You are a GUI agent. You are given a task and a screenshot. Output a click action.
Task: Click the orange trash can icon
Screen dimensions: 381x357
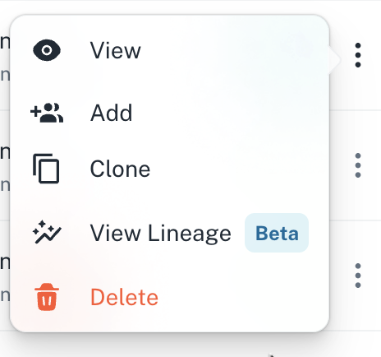(x=47, y=297)
